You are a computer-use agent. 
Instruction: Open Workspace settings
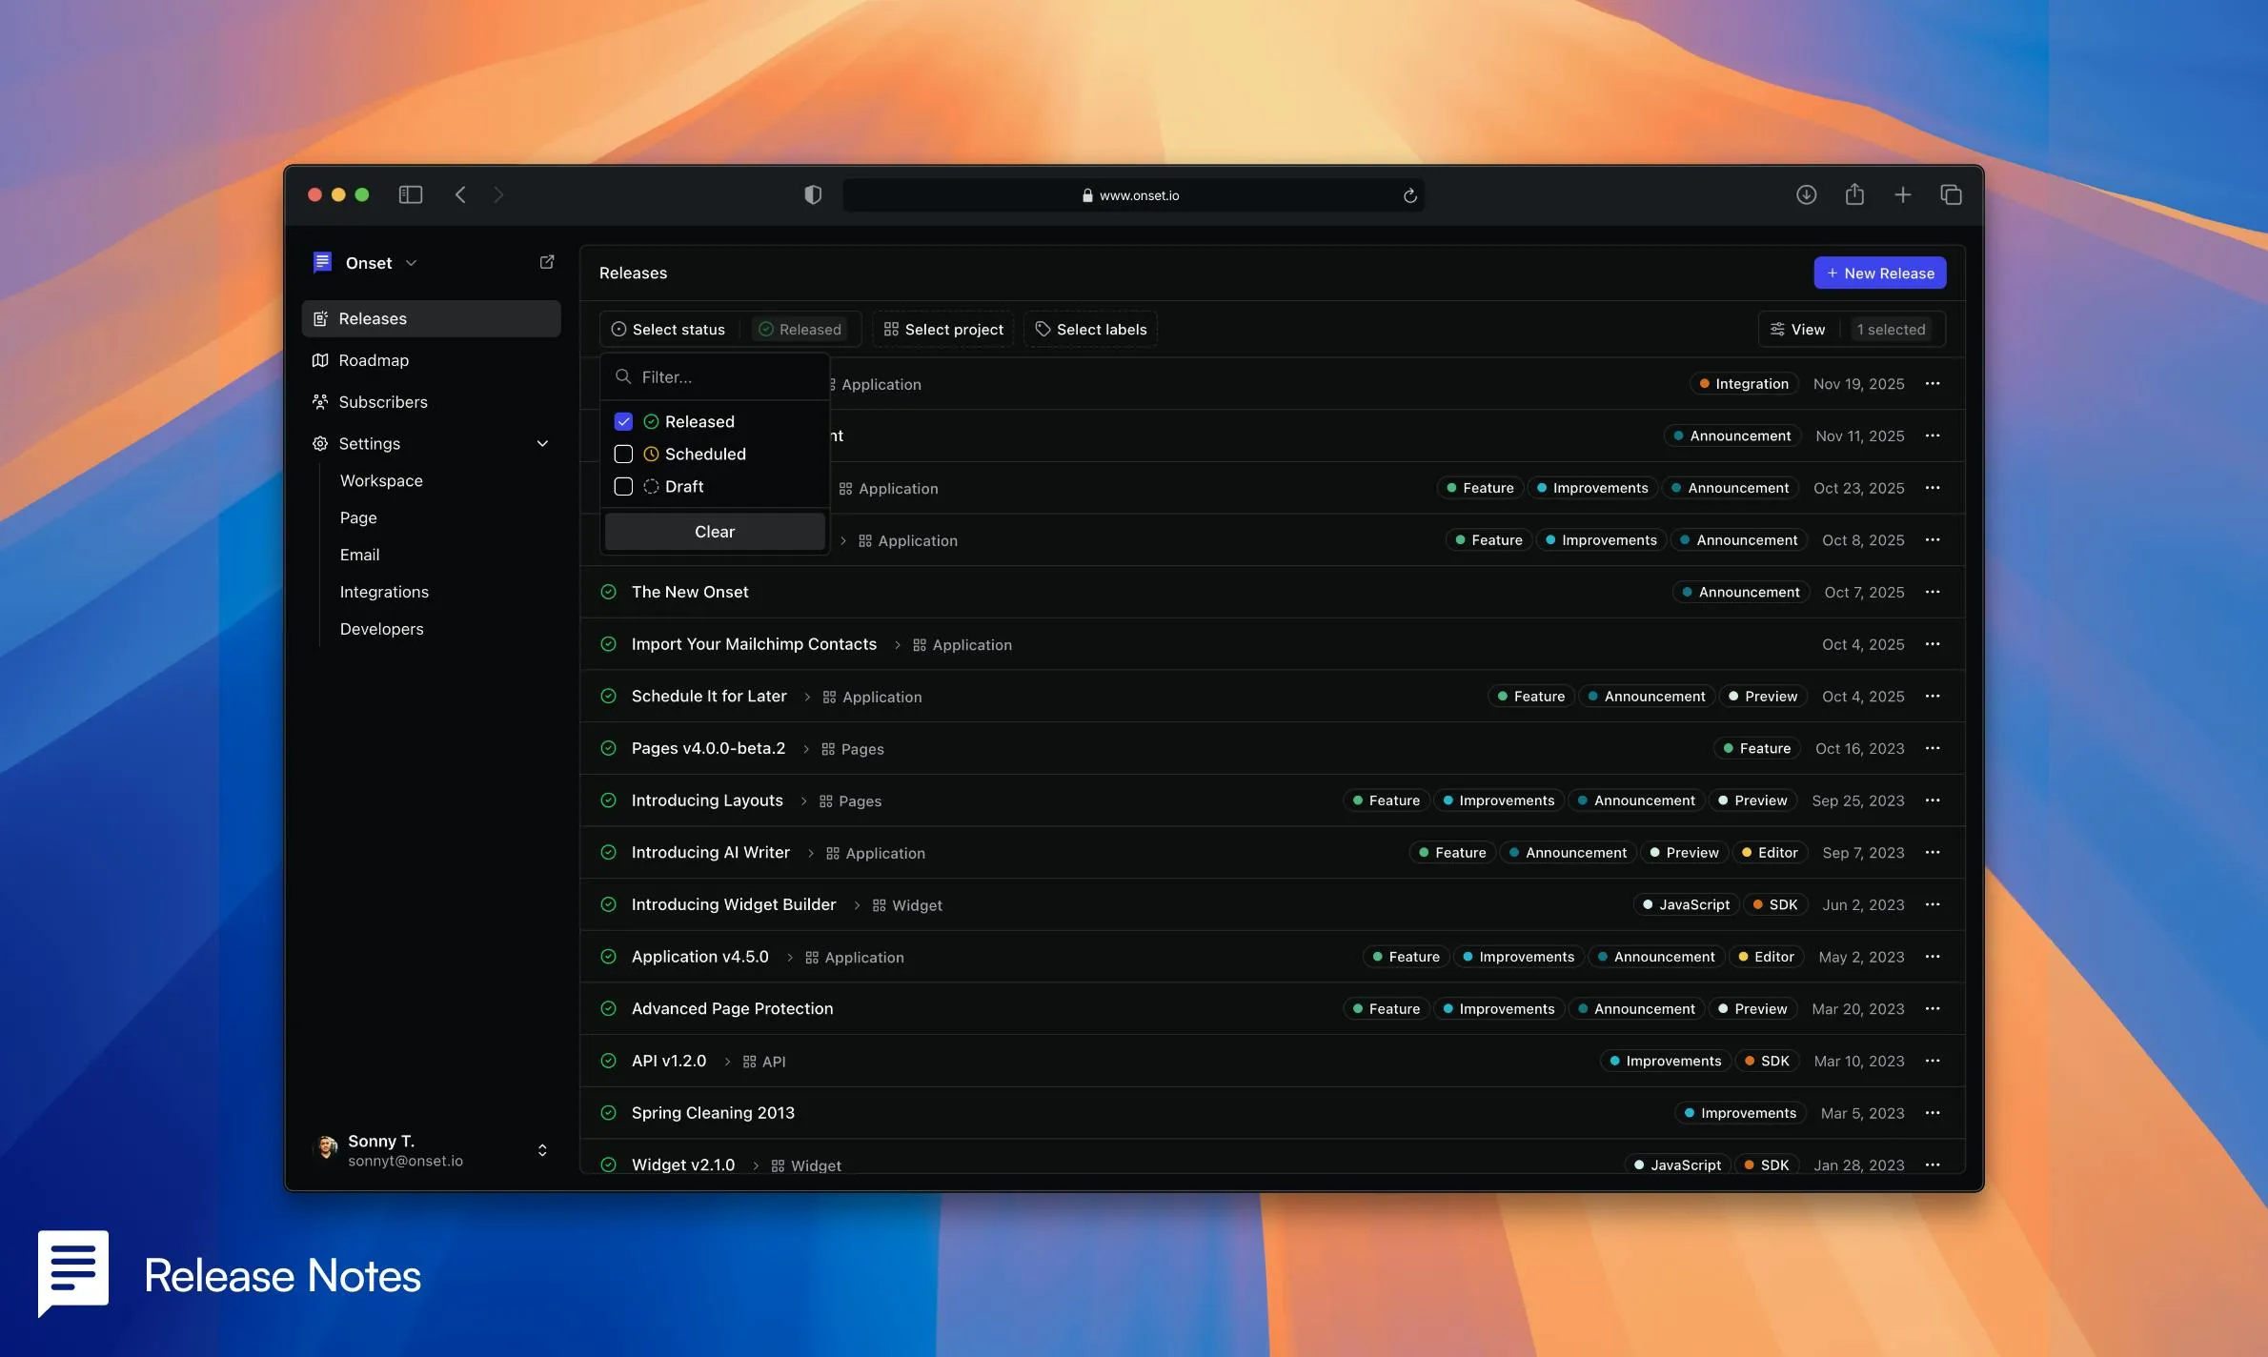[381, 481]
